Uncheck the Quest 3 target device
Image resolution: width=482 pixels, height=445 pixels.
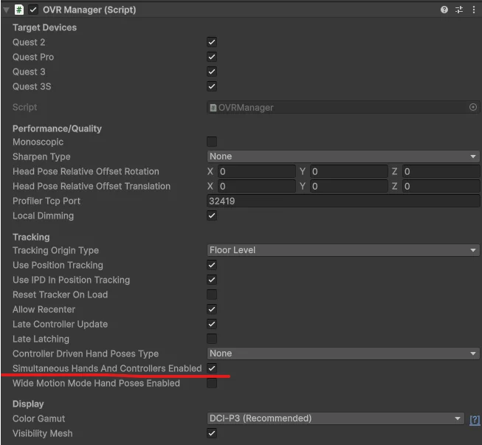pos(212,72)
